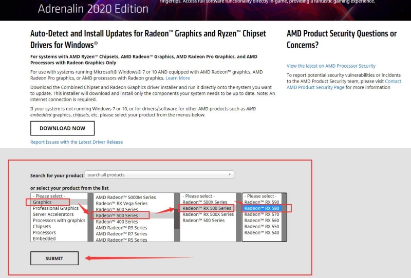The height and width of the screenshot is (278, 411).
Task: Select Radeon RX Vega Series
Action: [x=121, y=204]
